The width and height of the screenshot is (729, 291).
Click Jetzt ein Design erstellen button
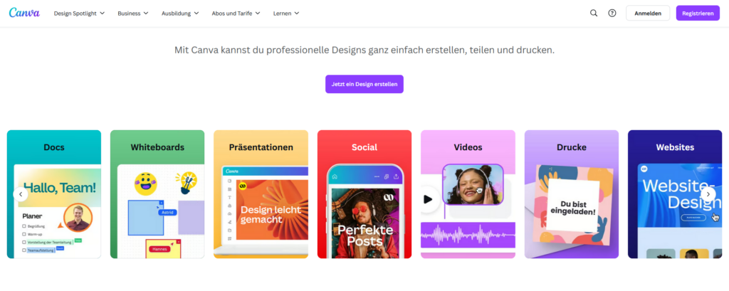[x=364, y=84]
